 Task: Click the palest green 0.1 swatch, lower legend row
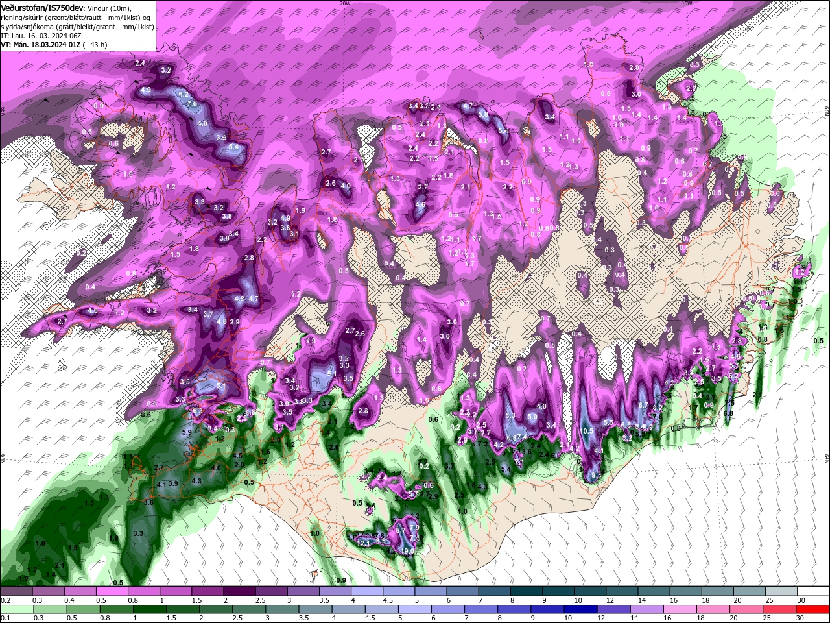pyautogui.click(x=16, y=609)
